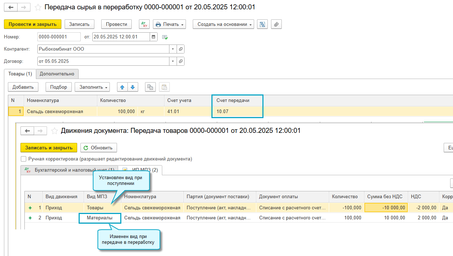Expand Контрагент dropdown list
453x256 pixels.
pos(173,49)
